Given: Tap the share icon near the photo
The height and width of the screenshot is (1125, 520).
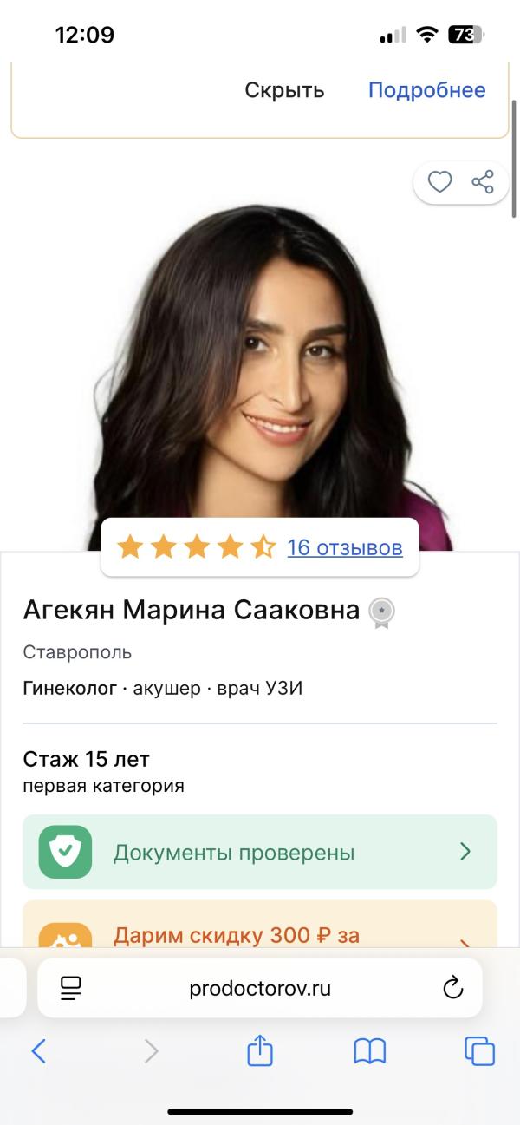Looking at the screenshot, I should tap(483, 182).
